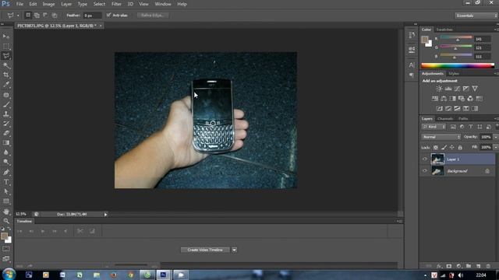The image size is (499, 280).
Task: Click the Photo Filter adjustment icon
Action: tap(462, 99)
